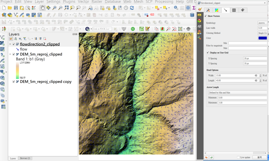Open the Contours rainbow tab in styling panel
269x161 pixels.
(216, 10)
